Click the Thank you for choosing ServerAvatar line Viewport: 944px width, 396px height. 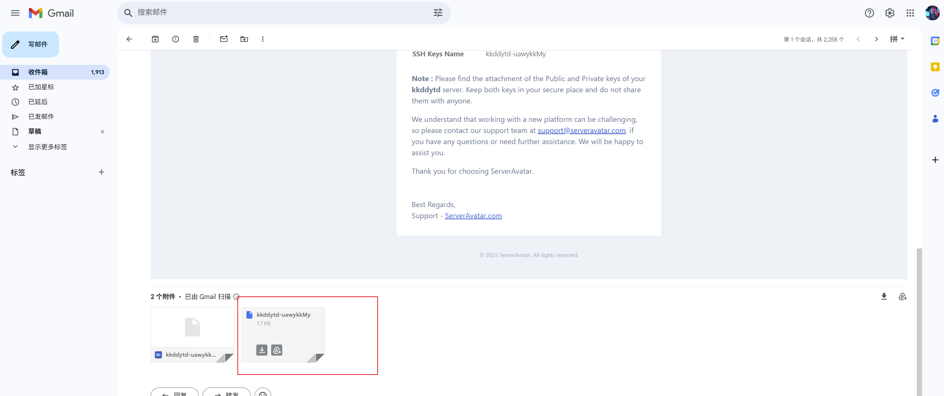473,171
